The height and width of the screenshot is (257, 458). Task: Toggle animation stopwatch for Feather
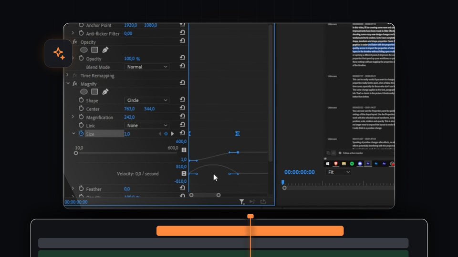pos(81,188)
